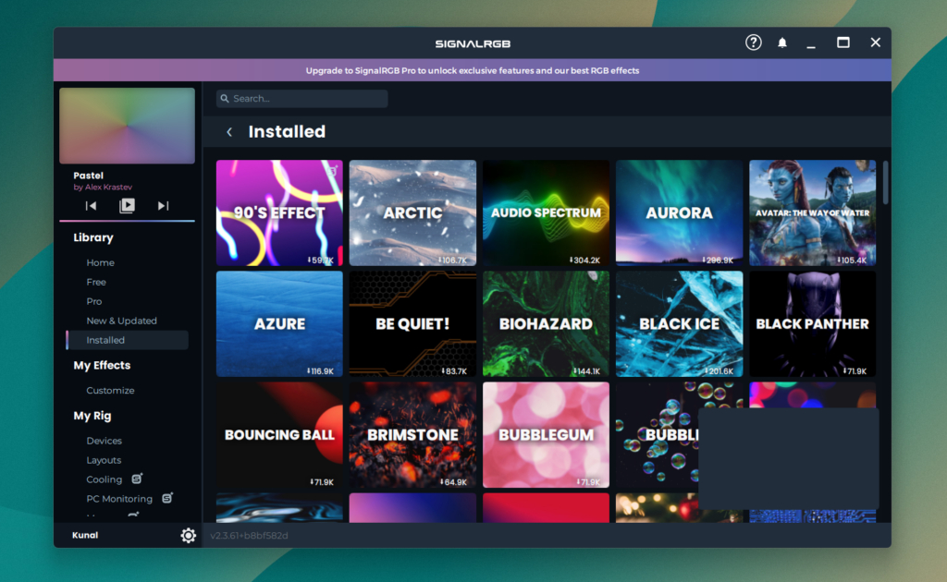Skip to next effect

(163, 206)
